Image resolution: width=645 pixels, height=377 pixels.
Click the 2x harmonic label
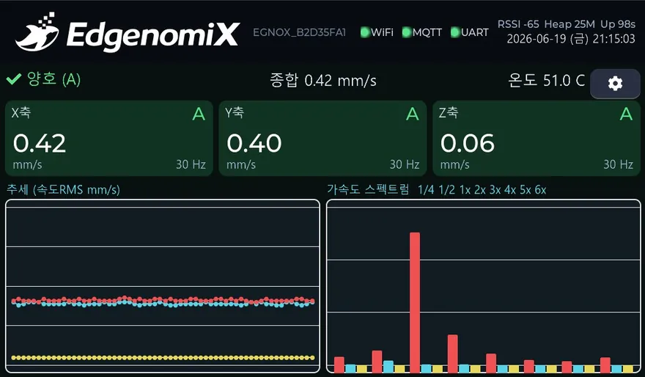(x=480, y=190)
